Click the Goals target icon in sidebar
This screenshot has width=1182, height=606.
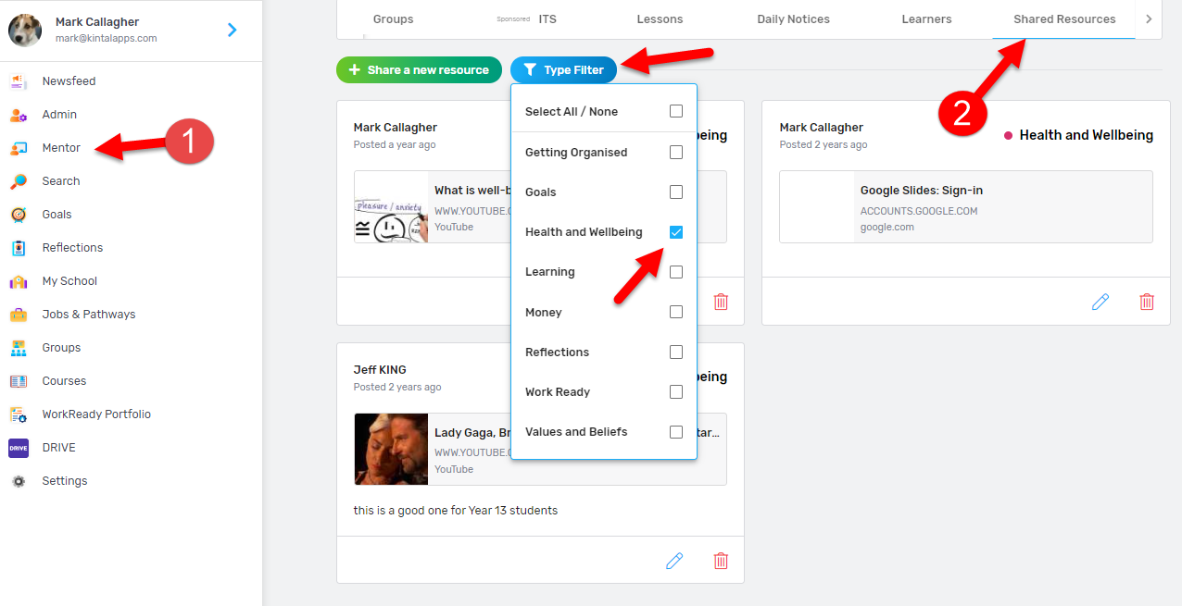pos(19,215)
